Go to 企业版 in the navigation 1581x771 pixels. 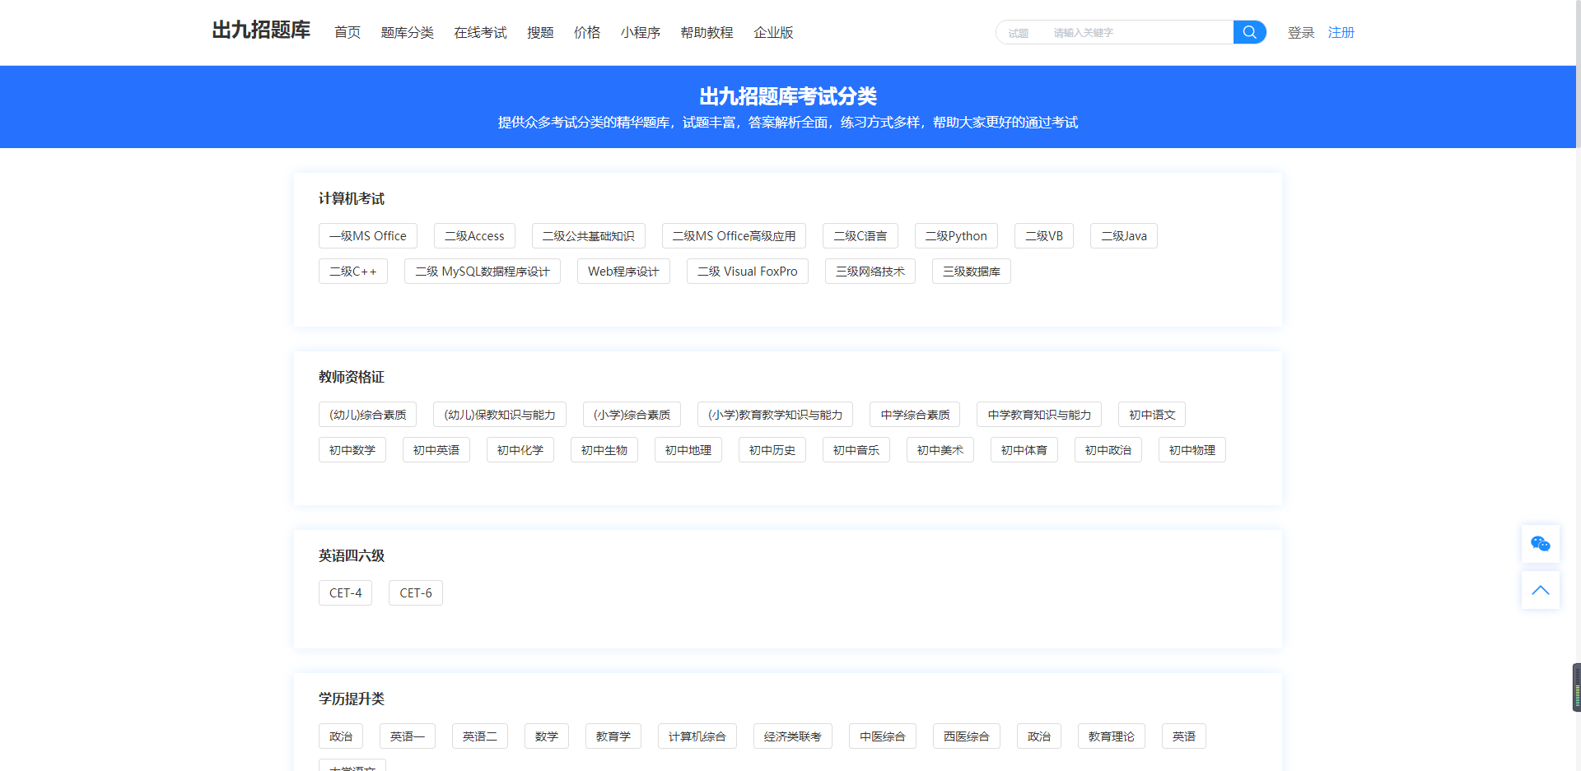tap(774, 33)
